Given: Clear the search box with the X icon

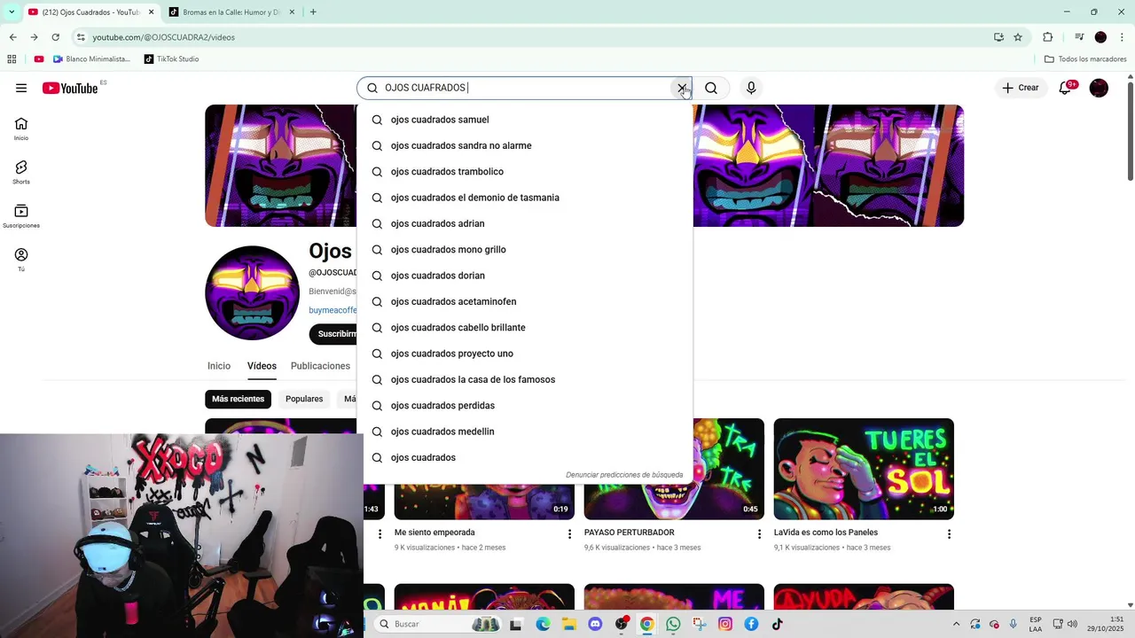Looking at the screenshot, I should tap(681, 88).
